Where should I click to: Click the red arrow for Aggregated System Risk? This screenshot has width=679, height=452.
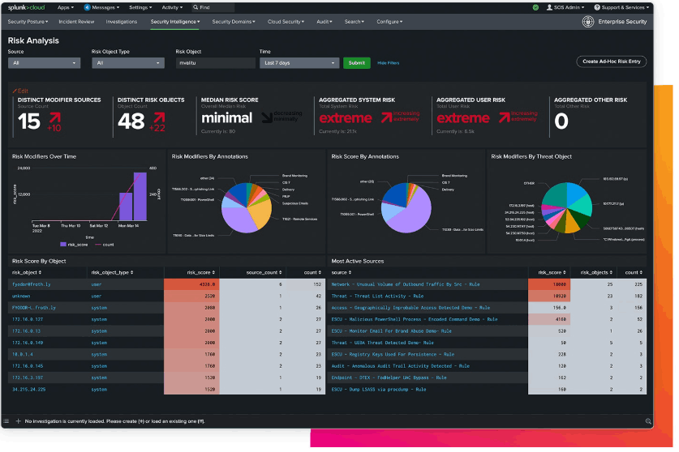[386, 117]
